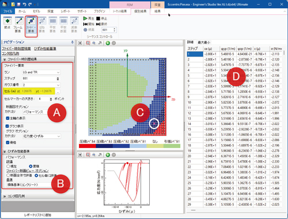288x219 pixels.
Task: Select the ファイバー要素 fiber element icon
Action: 31,25
